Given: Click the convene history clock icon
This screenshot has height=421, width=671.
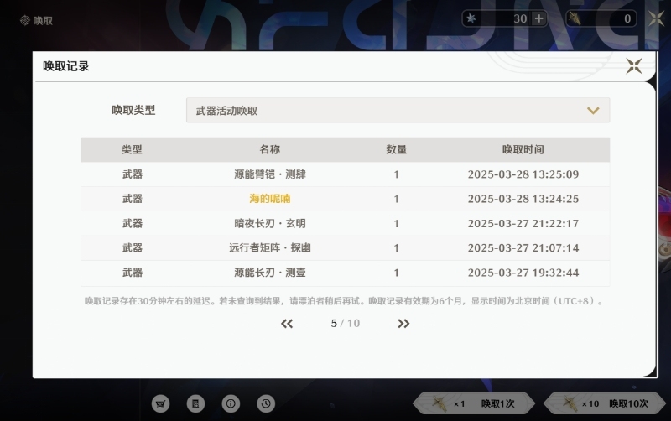Looking at the screenshot, I should 265,403.
